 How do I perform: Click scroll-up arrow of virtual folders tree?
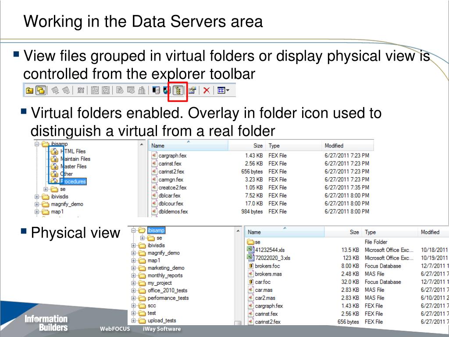click(x=142, y=144)
